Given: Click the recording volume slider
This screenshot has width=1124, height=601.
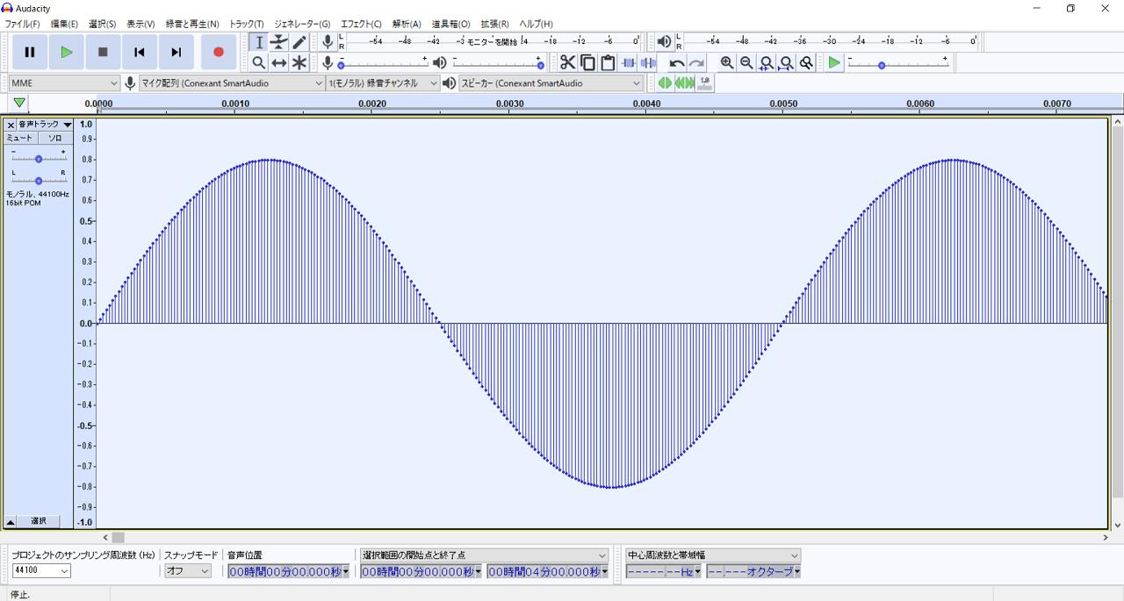Looking at the screenshot, I should click(384, 63).
